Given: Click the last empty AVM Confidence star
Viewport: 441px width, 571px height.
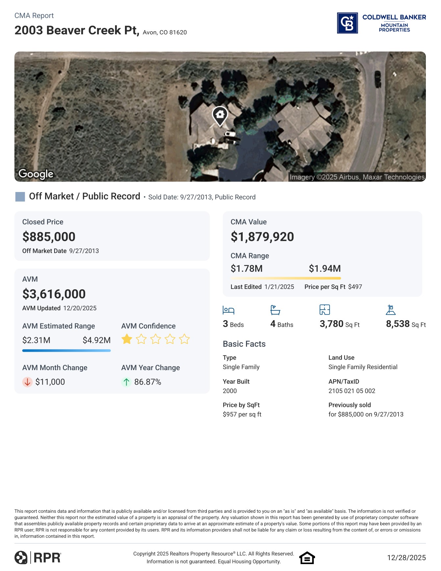Looking at the screenshot, I should 184,339.
